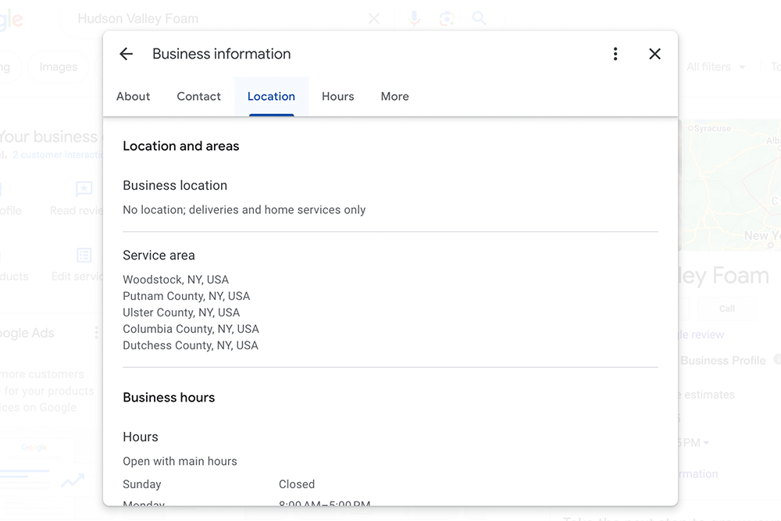Click the Call button
Screen dimensions: 781x521
726,309
